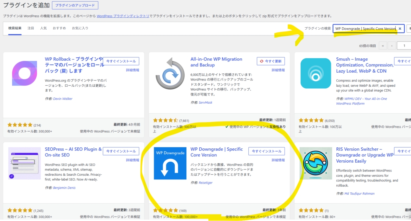Click the RIS Version Switcher plugin icon
This screenshot has height=221, width=411.
pos(316,163)
